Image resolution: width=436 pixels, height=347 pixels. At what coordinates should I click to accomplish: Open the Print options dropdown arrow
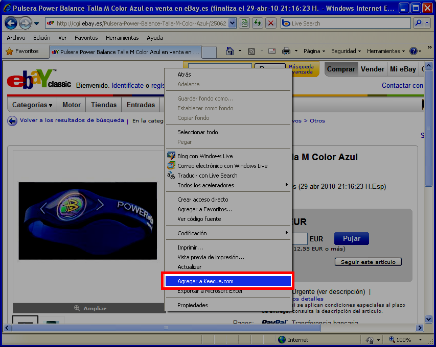click(x=296, y=51)
